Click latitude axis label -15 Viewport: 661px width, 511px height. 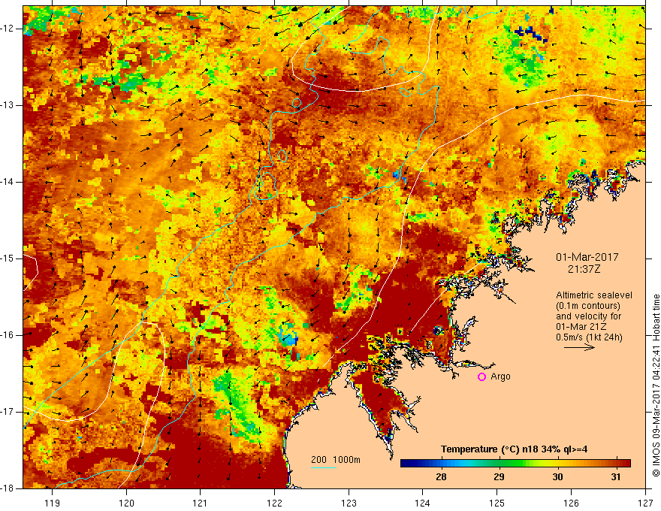[8, 259]
